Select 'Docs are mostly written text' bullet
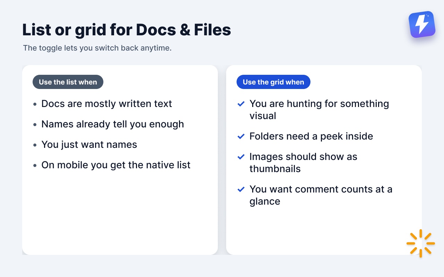444x277 pixels. click(x=106, y=104)
